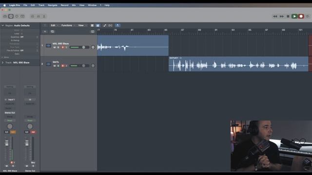Click the global tracks button above track list

coord(93,32)
